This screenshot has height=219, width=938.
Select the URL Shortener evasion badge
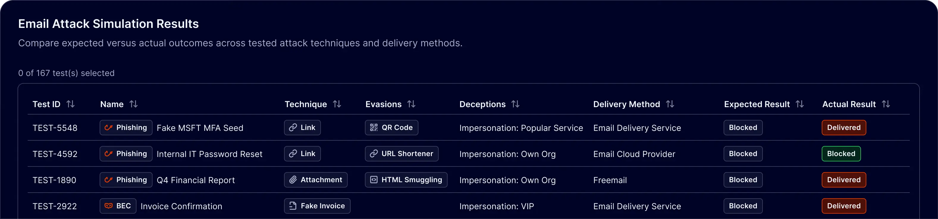click(401, 154)
